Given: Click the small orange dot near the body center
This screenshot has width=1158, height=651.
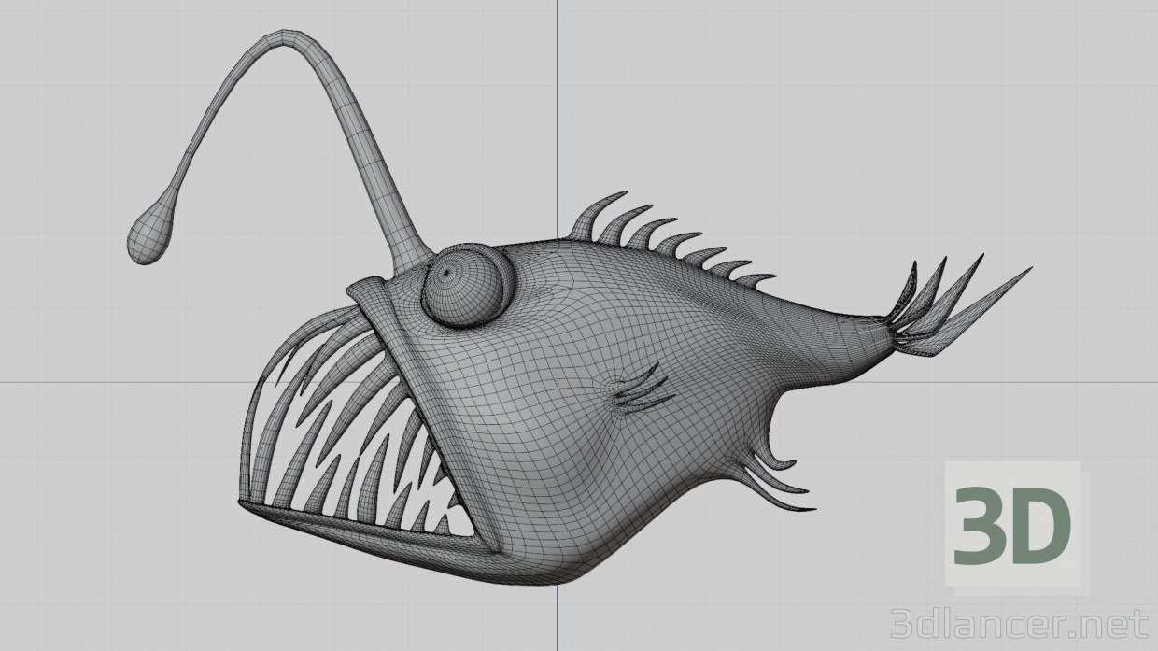Looking at the screenshot, I should [x=558, y=382].
